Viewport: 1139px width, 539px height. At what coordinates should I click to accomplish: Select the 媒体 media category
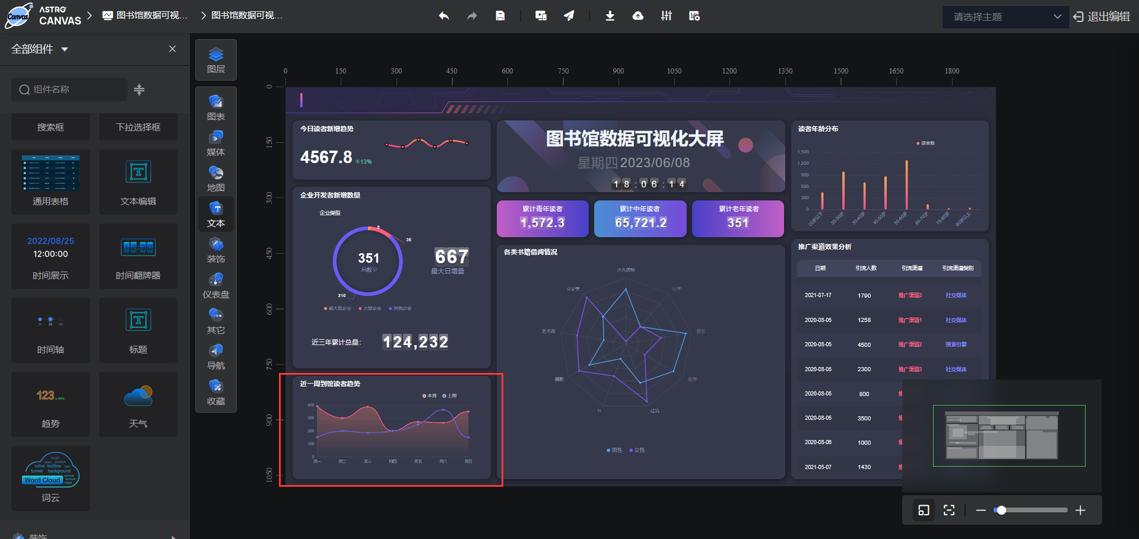(216, 143)
